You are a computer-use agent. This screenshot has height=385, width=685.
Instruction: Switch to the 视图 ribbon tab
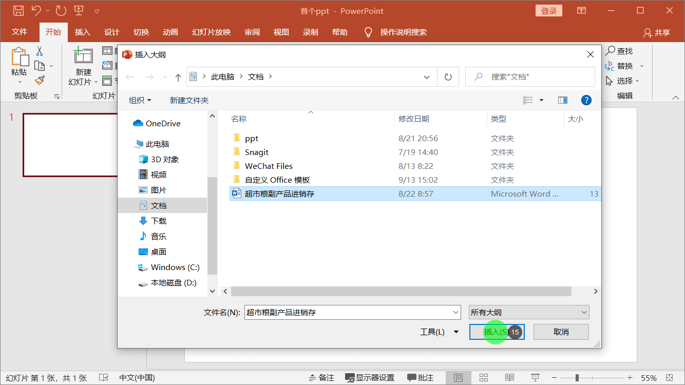[x=281, y=32]
